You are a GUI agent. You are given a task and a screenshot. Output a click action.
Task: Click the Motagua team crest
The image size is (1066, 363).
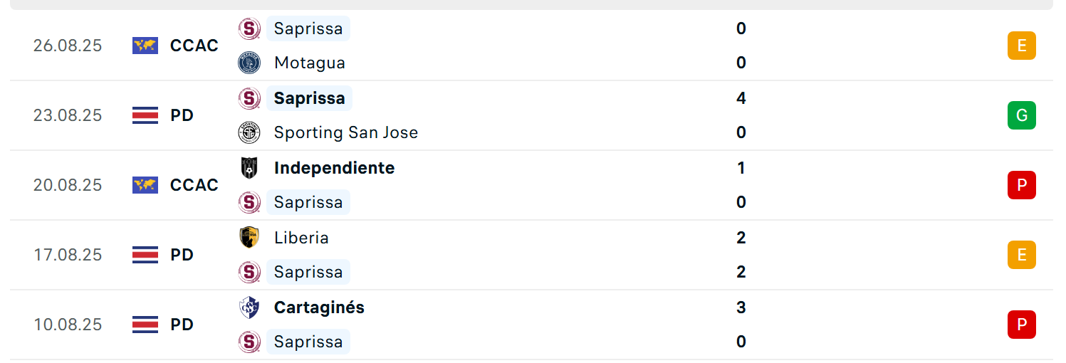coord(249,63)
